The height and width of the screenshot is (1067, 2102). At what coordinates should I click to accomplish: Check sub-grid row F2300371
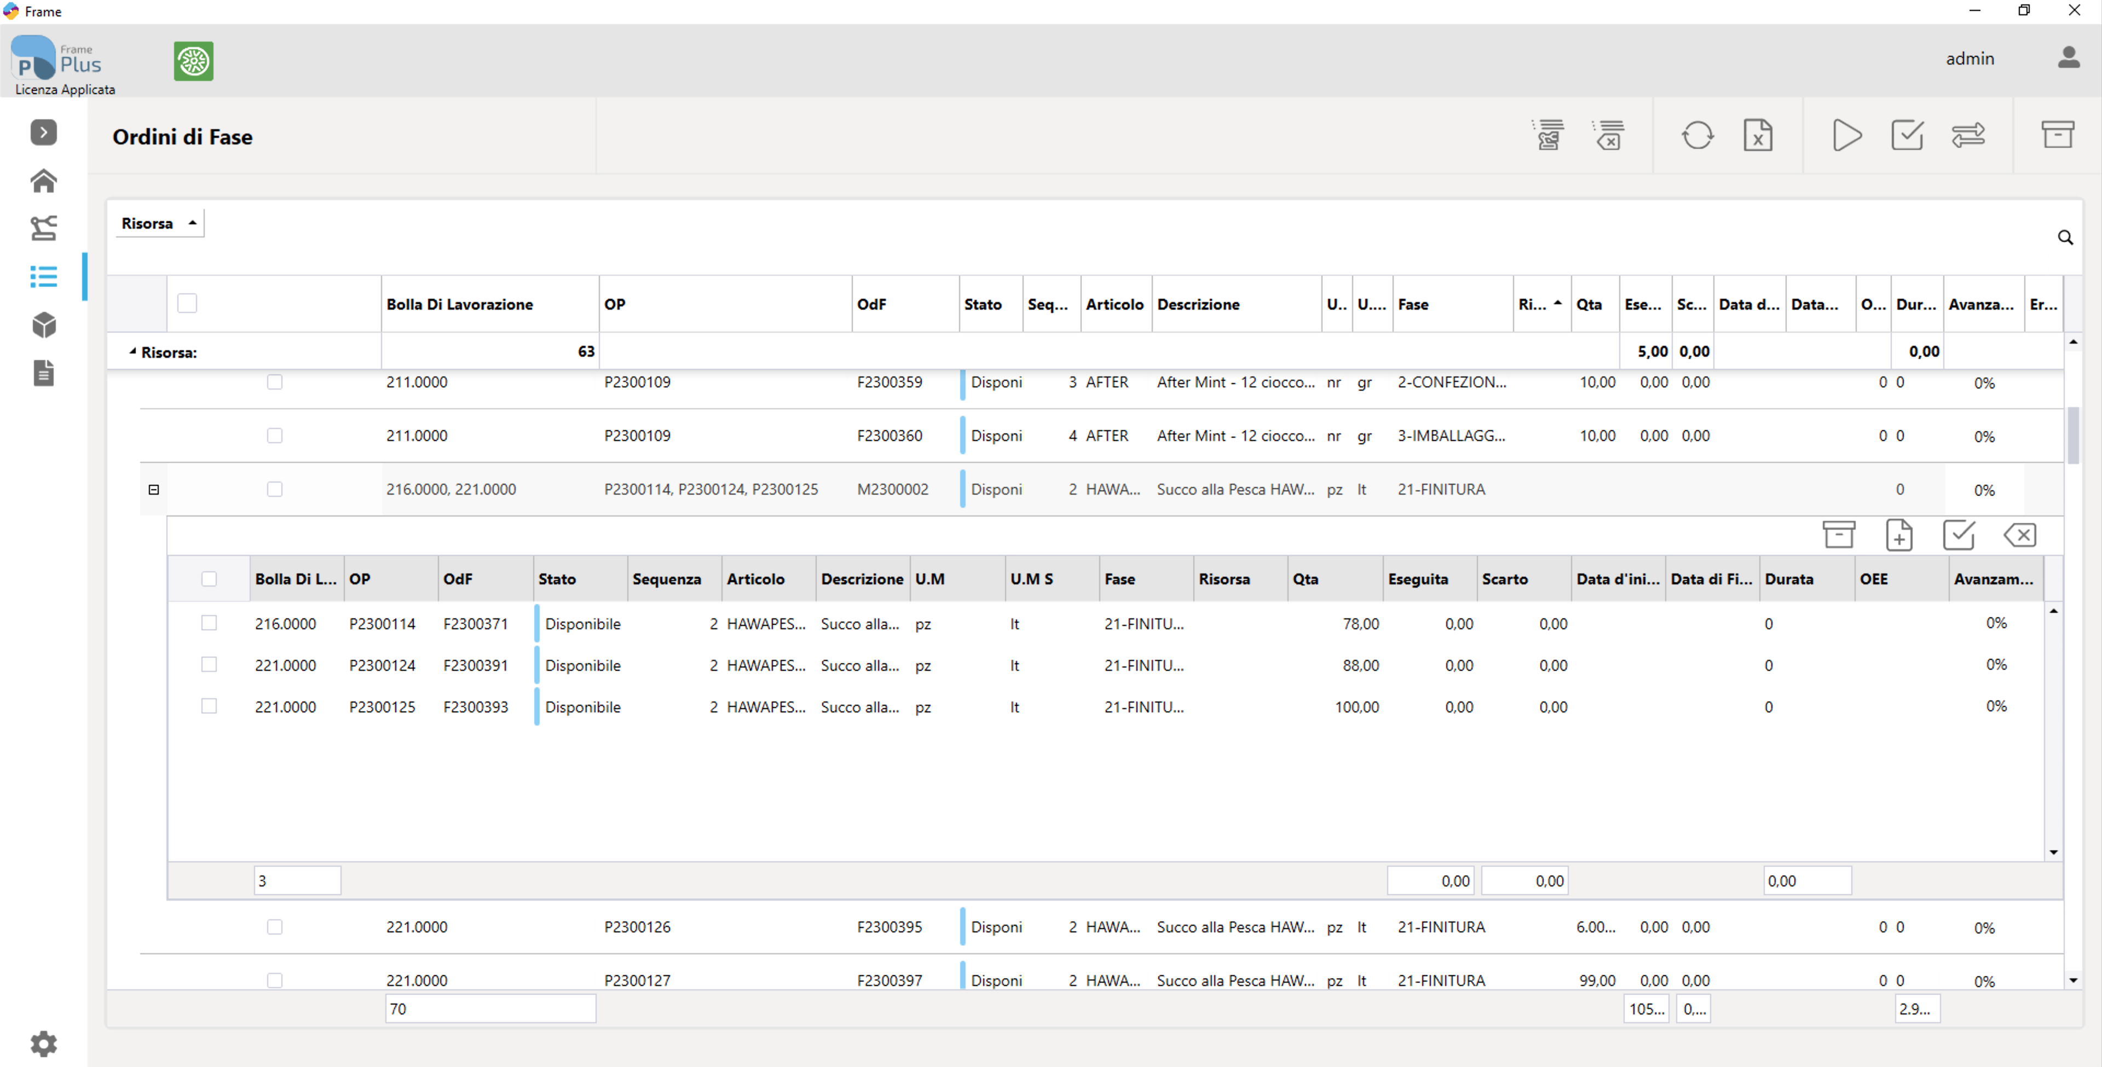[209, 623]
